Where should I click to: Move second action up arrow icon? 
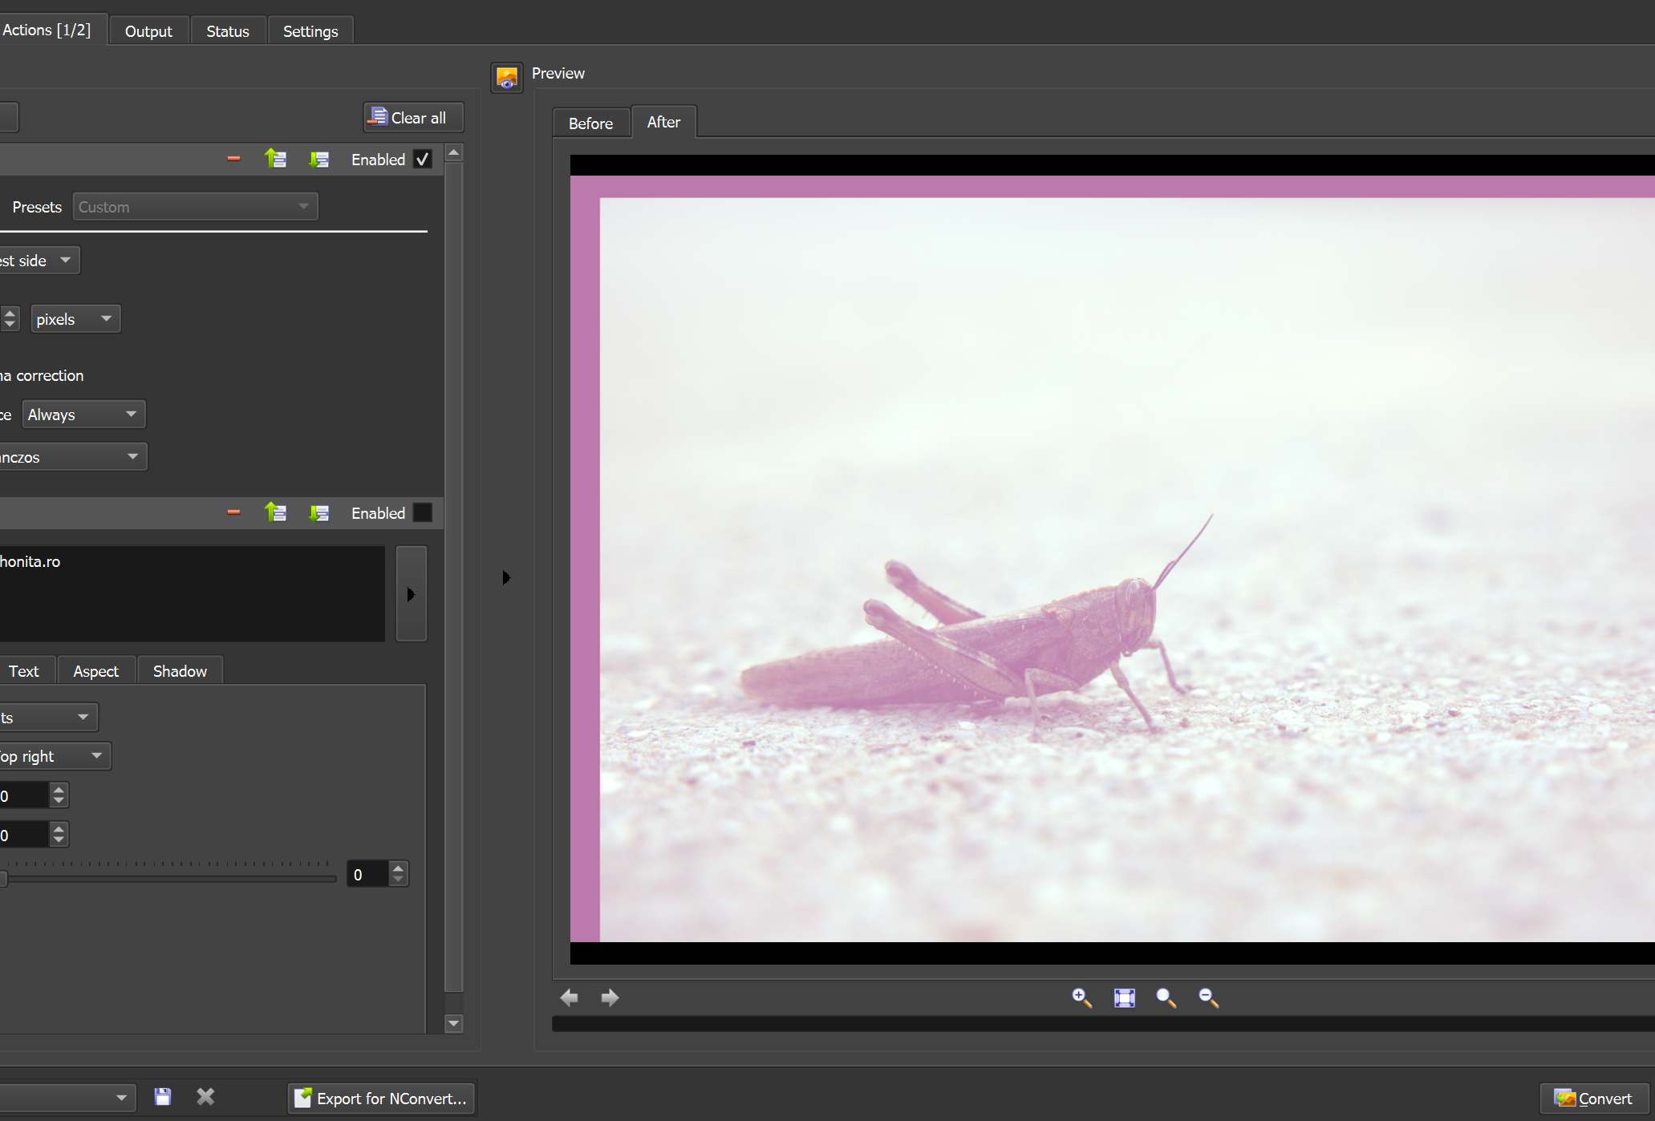[x=276, y=512]
